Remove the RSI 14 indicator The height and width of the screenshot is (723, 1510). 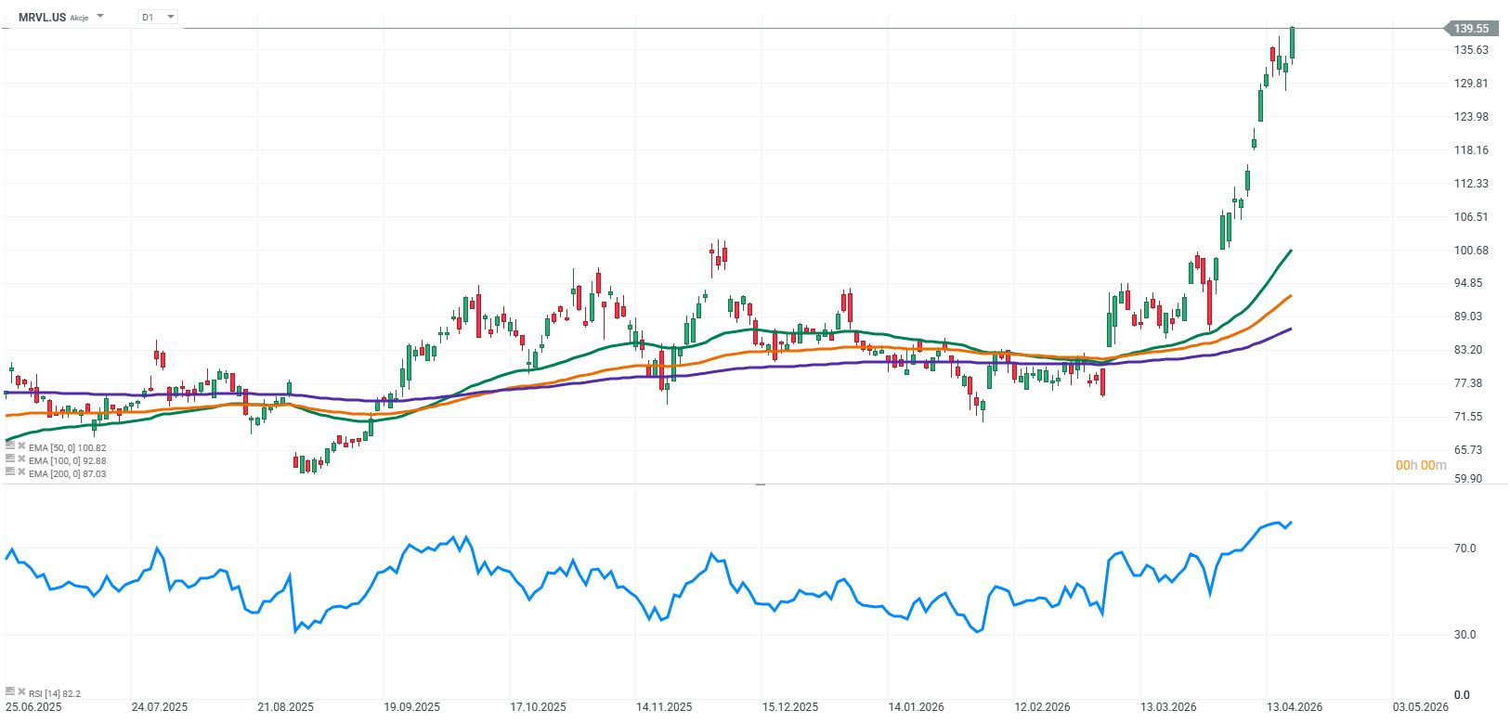click(x=21, y=692)
